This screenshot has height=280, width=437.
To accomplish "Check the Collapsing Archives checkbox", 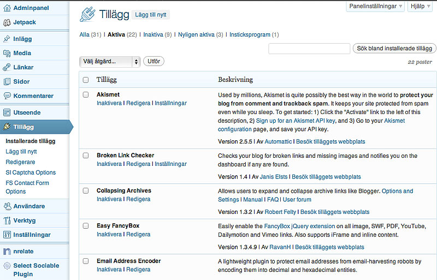I will [86, 191].
